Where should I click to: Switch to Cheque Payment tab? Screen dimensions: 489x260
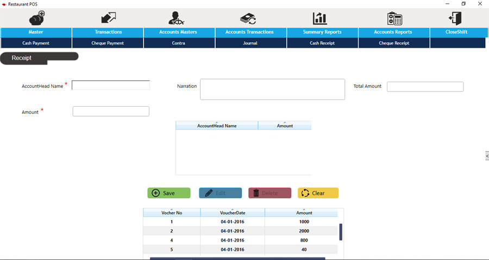108,43
